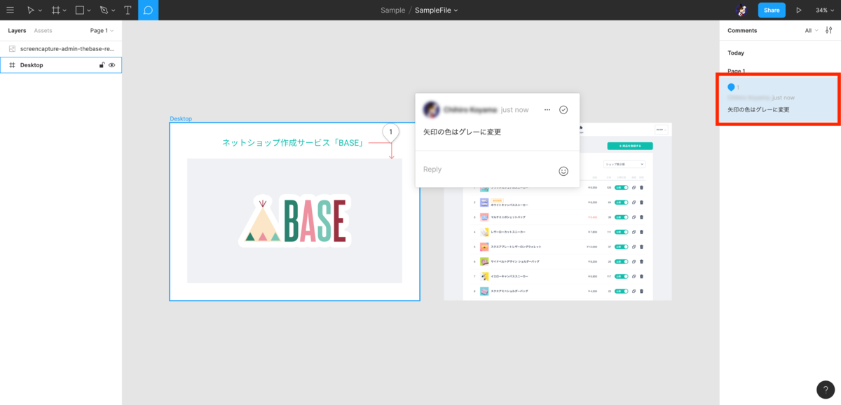Click the Comments panel heading
The width and height of the screenshot is (841, 405).
coord(742,31)
